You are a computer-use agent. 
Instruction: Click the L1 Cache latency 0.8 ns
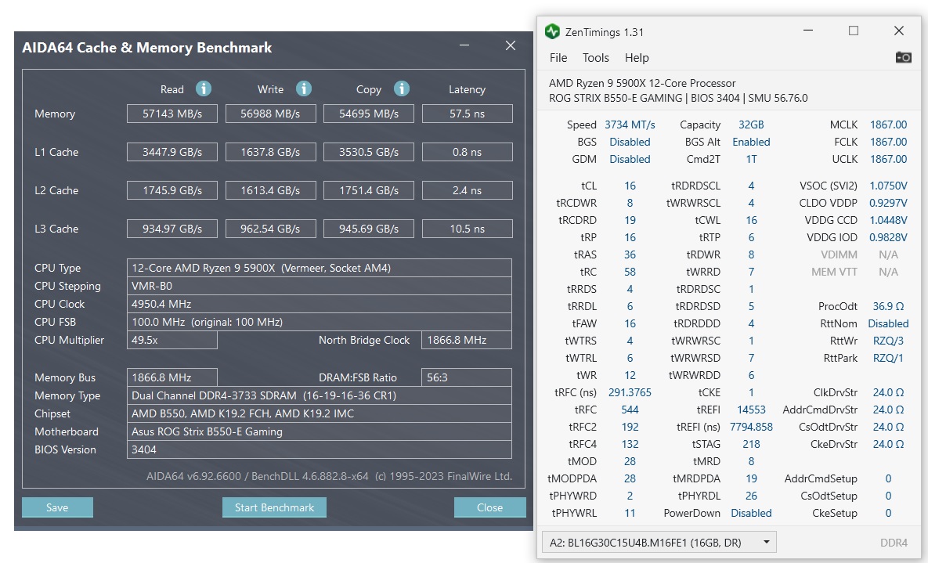click(x=467, y=152)
